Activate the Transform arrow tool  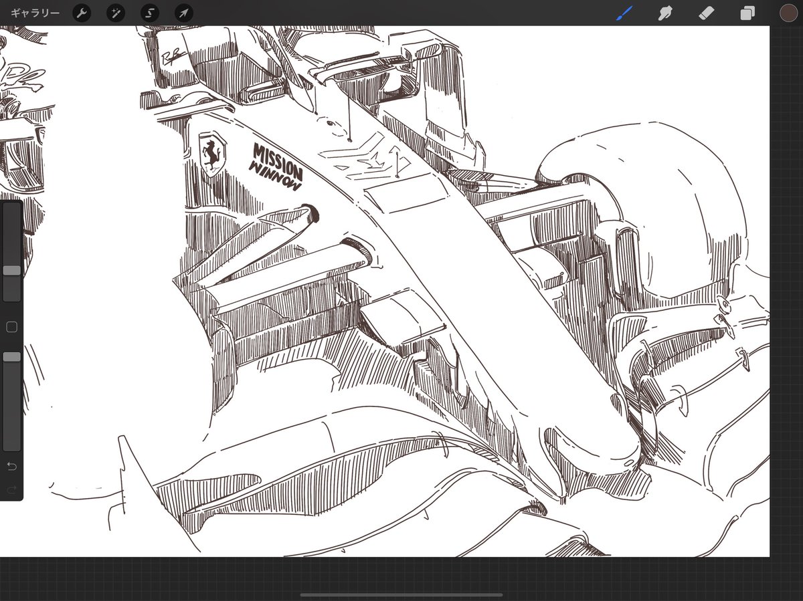(184, 13)
